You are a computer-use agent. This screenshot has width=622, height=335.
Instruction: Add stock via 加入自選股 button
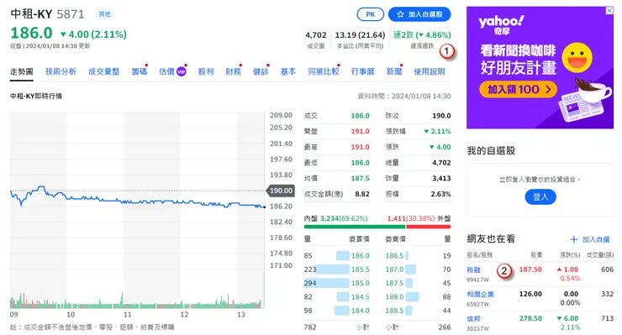[x=419, y=14]
